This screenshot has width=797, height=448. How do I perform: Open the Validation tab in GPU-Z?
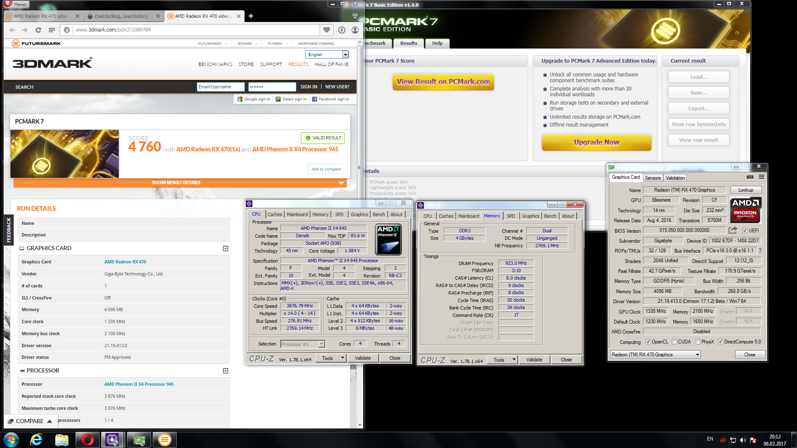tap(675, 178)
